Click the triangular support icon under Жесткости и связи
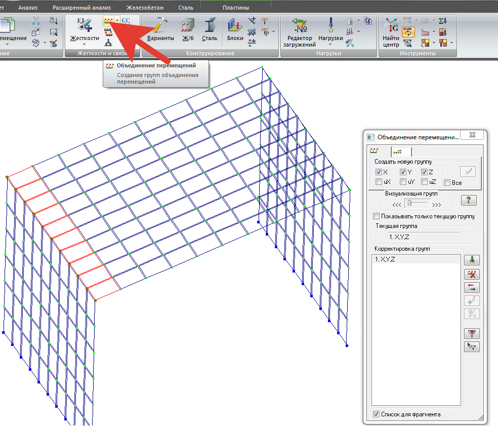The height and width of the screenshot is (426, 498). [108, 43]
